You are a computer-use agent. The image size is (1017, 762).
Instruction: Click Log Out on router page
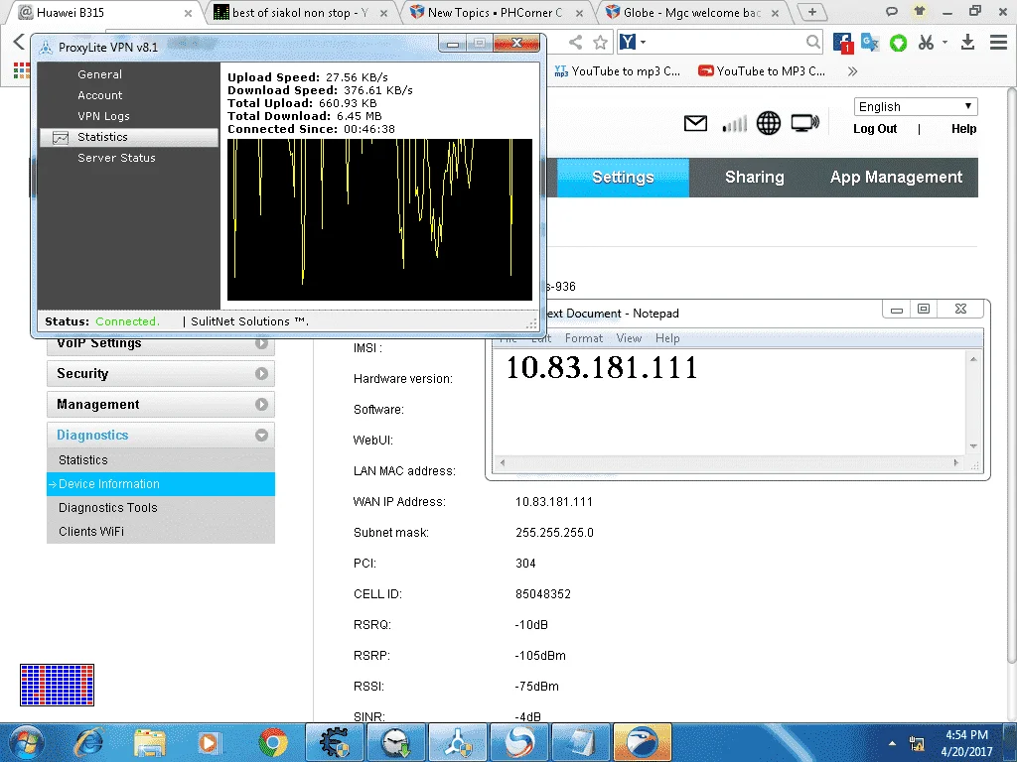coord(874,128)
